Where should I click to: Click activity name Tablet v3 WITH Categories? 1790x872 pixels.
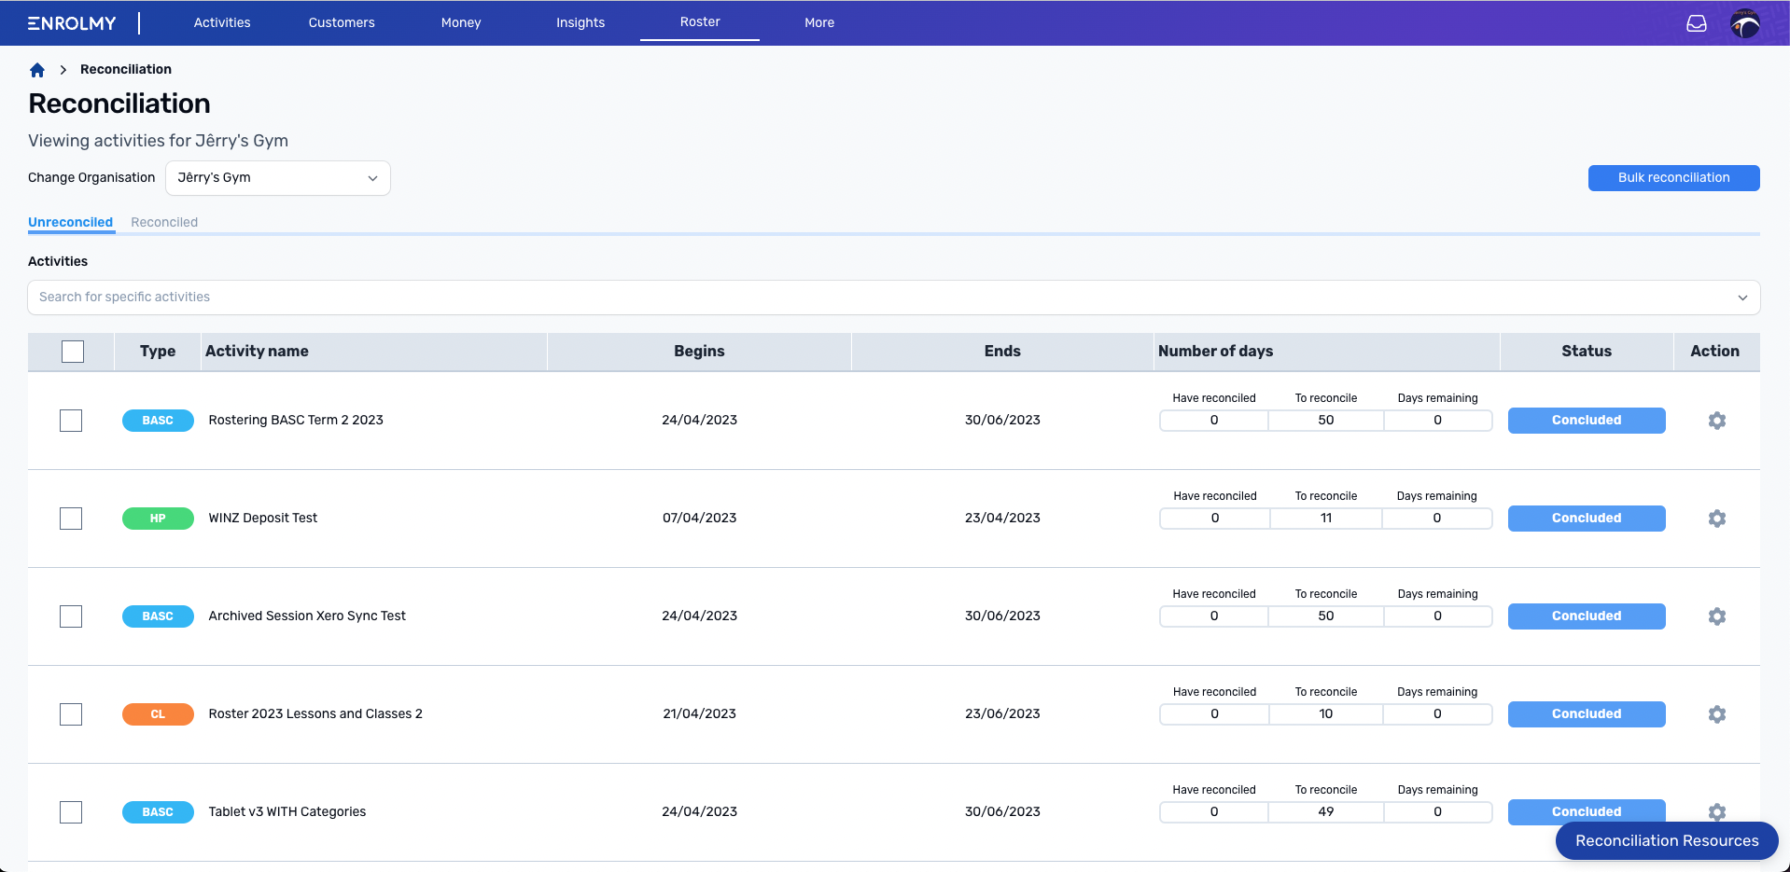tap(287, 812)
